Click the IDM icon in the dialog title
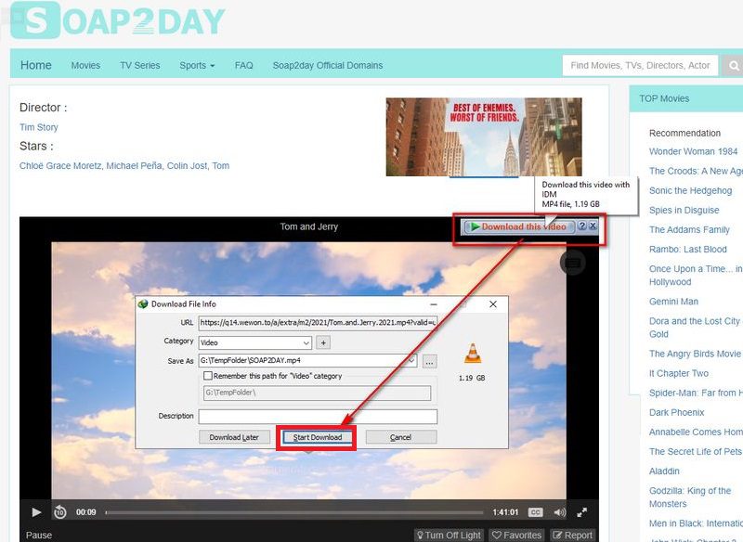Viewport: 743px width, 542px height. (143, 303)
